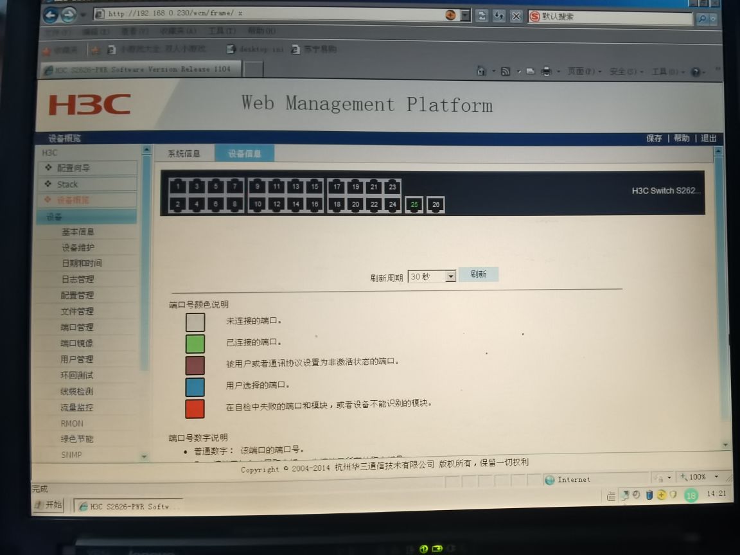The width and height of the screenshot is (740, 555).
Task: Click the search magnifier icon
Action: (702, 19)
